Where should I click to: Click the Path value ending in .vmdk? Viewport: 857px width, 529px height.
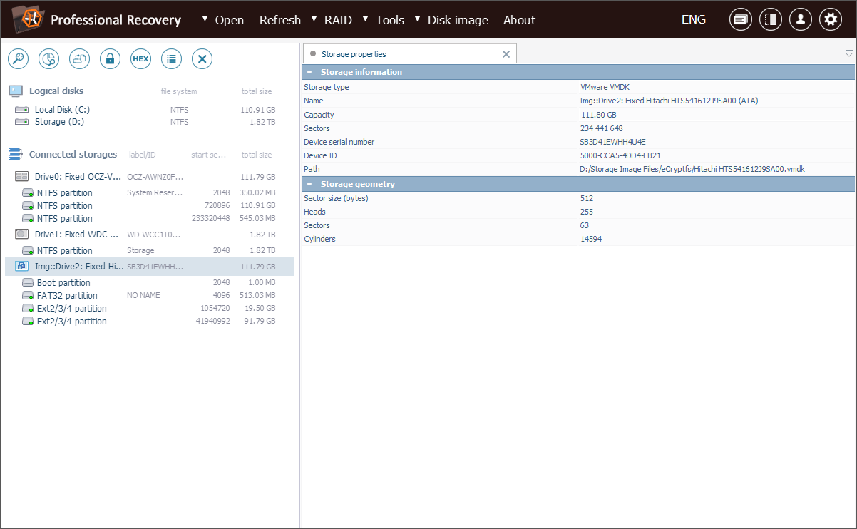tap(692, 169)
